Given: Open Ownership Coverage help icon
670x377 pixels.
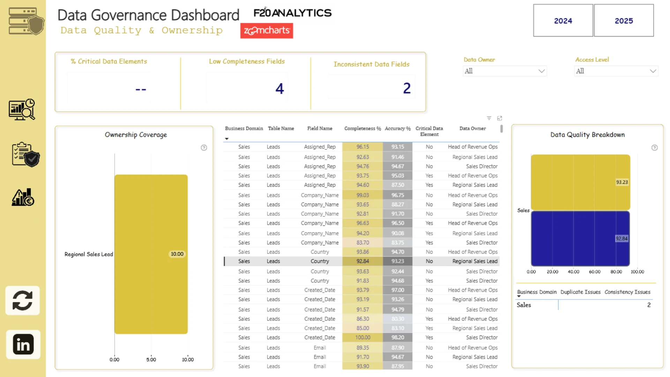Looking at the screenshot, I should [204, 148].
